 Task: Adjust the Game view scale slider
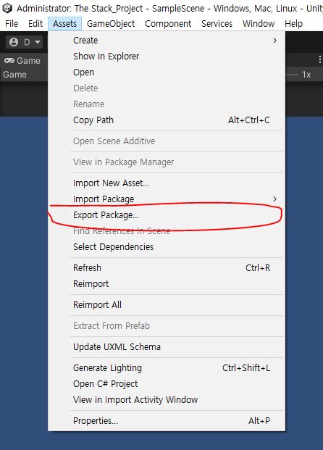(x=292, y=75)
